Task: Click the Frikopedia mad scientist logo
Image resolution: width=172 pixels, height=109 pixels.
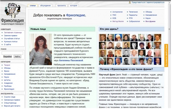Action: pos(13,10)
